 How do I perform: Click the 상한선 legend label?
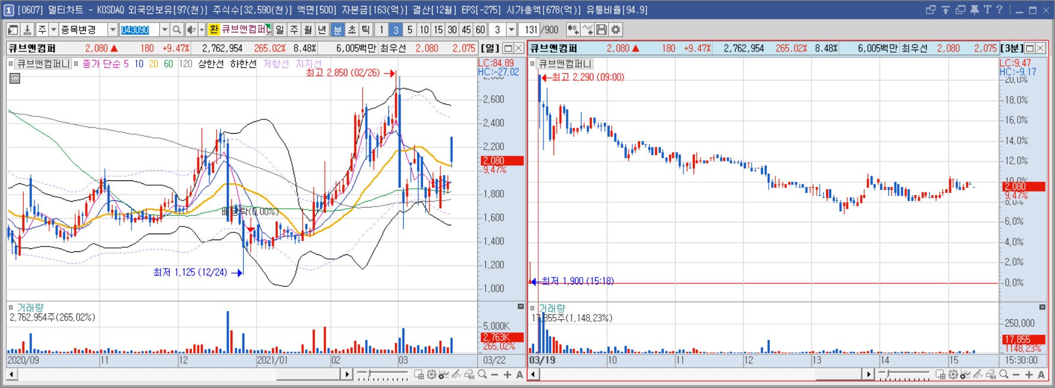(211, 64)
